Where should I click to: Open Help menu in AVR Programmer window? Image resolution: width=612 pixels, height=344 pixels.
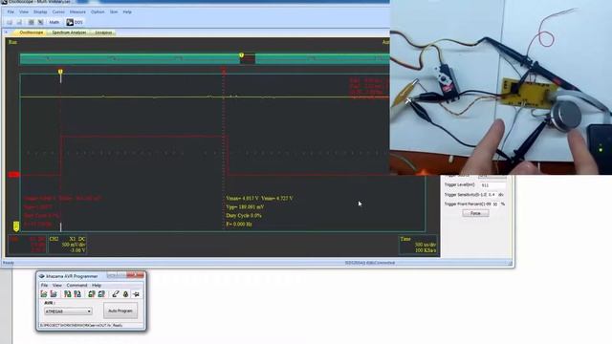[97, 286]
